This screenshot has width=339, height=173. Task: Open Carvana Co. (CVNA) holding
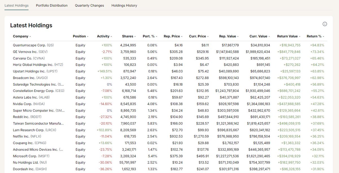click(x=29, y=58)
